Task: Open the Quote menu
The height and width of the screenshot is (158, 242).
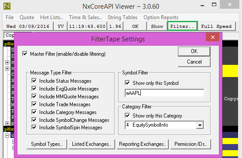Action: point(27,17)
